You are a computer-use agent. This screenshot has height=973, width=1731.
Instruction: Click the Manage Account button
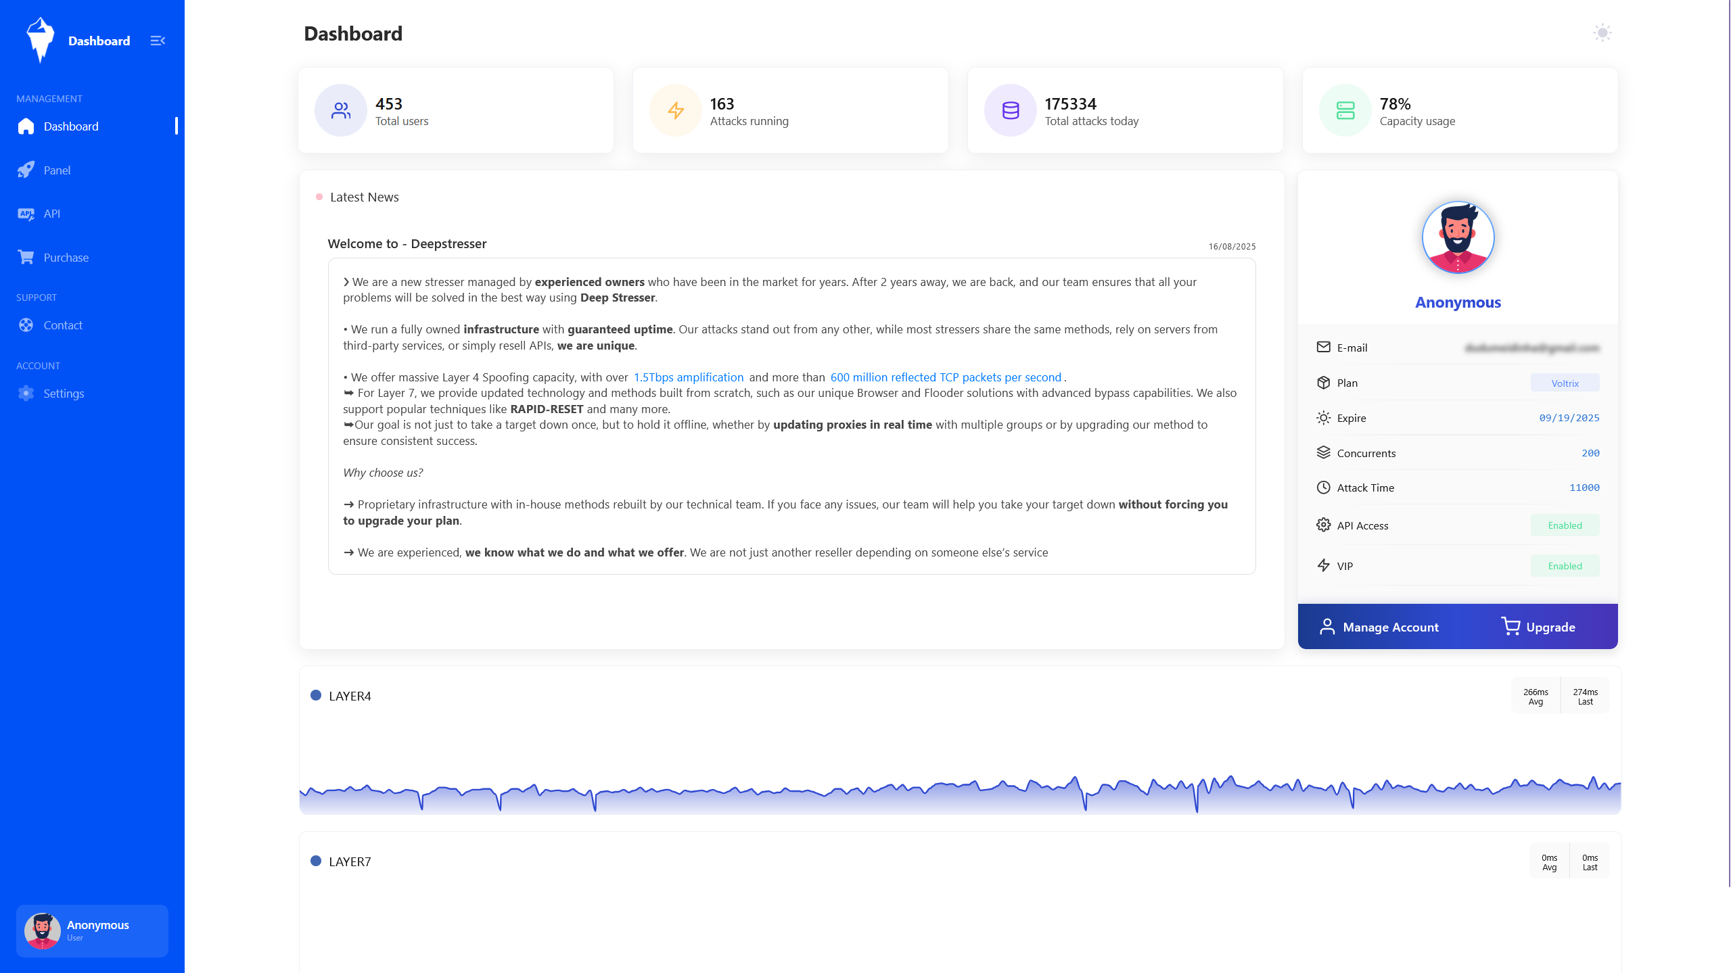coord(1379,627)
